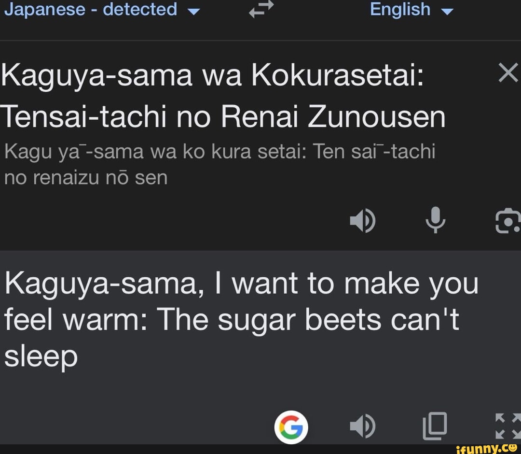
Task: Open camera translation icon
Action: pos(507,220)
